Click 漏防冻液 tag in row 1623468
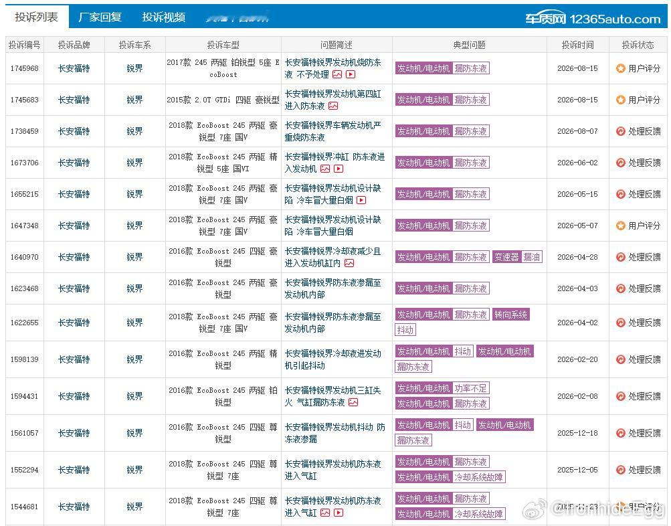The width and height of the screenshot is (671, 526). [471, 288]
